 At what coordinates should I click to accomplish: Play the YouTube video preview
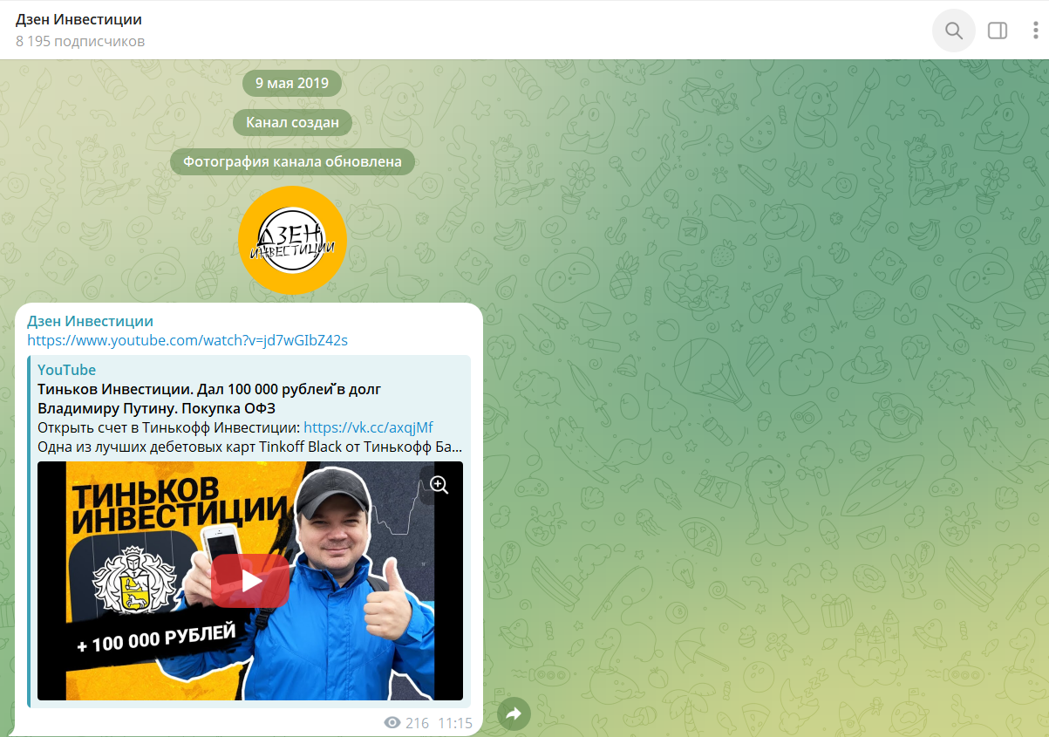point(250,581)
